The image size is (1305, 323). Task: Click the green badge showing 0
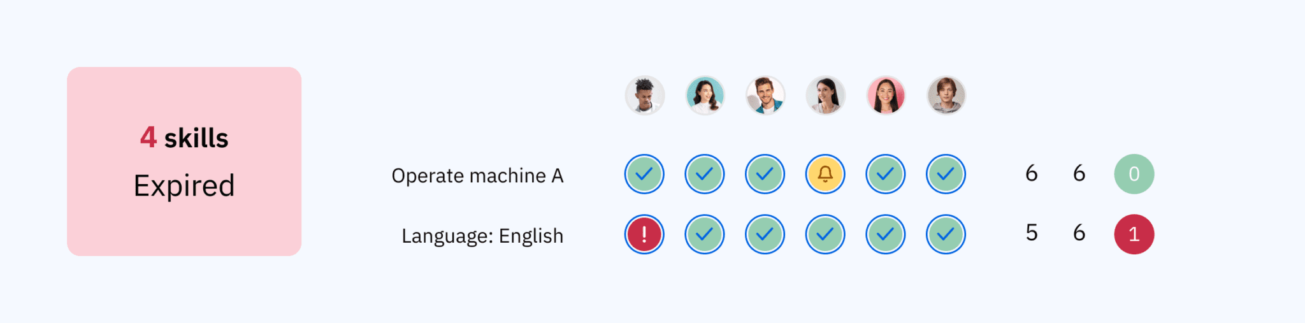coord(1134,174)
